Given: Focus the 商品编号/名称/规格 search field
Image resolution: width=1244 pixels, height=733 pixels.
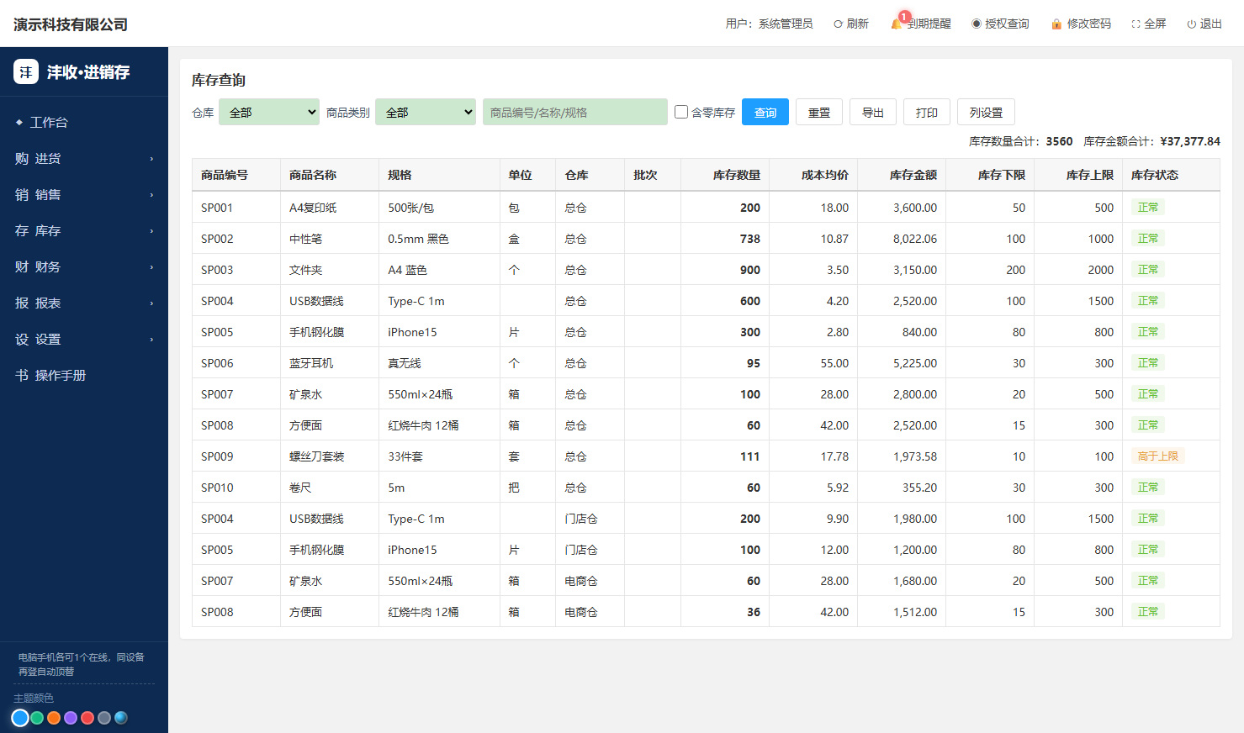Looking at the screenshot, I should coord(575,112).
